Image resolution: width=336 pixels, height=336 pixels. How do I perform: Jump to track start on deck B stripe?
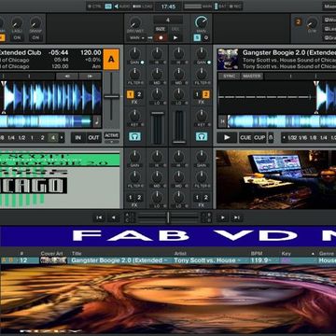click(x=222, y=121)
